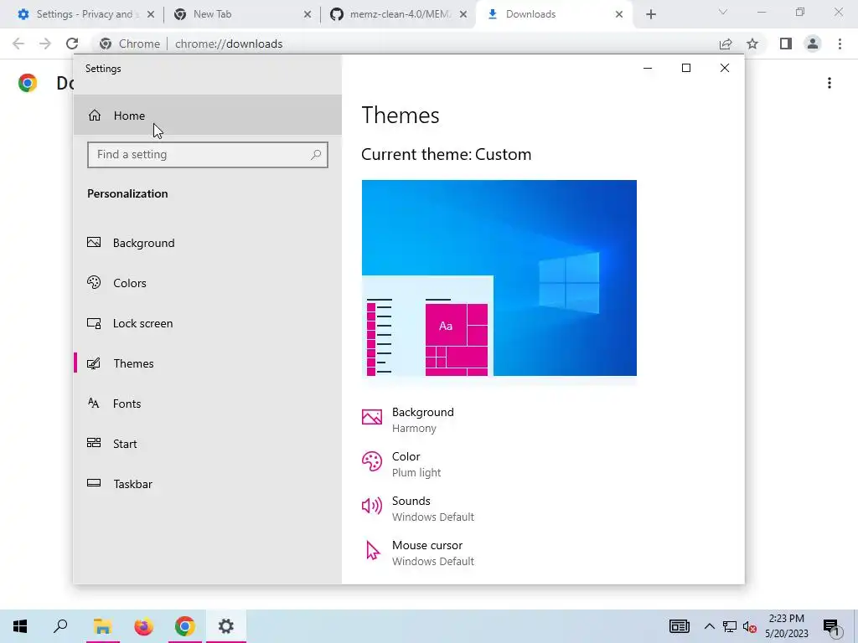Click the pointer icon beside Mouse cursor
This screenshot has width=858, height=643.
(x=373, y=551)
